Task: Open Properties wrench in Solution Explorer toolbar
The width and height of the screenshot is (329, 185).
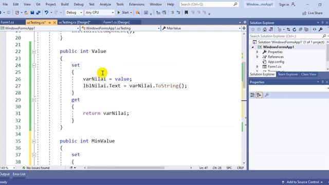Action: [x=321, y=30]
